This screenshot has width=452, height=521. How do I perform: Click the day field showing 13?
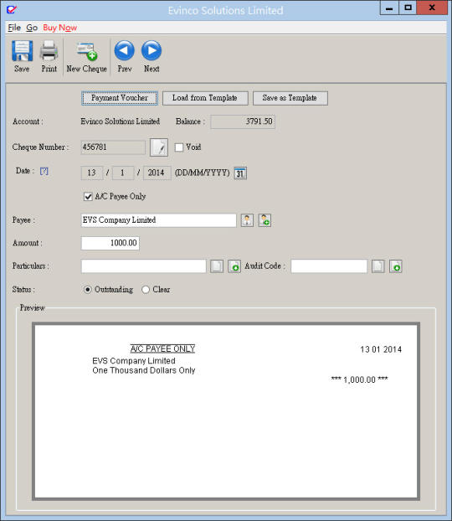tap(92, 173)
